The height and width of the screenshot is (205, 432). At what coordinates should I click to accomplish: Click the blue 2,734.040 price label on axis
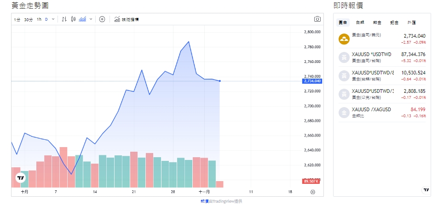point(312,81)
